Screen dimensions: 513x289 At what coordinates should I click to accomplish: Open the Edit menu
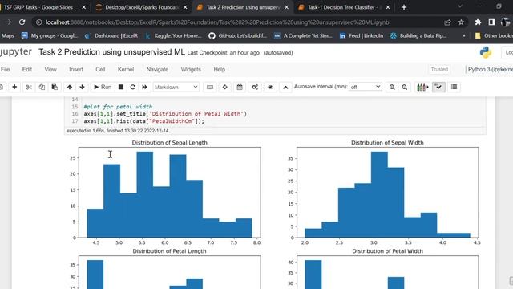coord(27,70)
